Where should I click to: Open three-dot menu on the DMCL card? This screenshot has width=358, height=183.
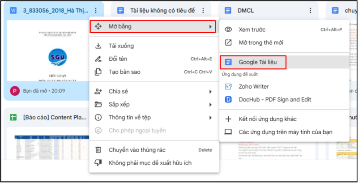click(310, 10)
